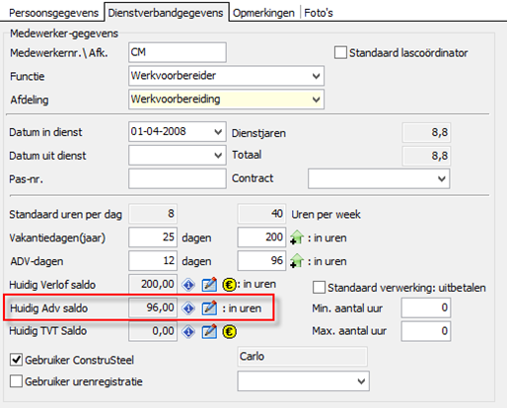The height and width of the screenshot is (408, 507).
Task: Click the green arrow beside ADV-dagen uren
Action: point(297,261)
